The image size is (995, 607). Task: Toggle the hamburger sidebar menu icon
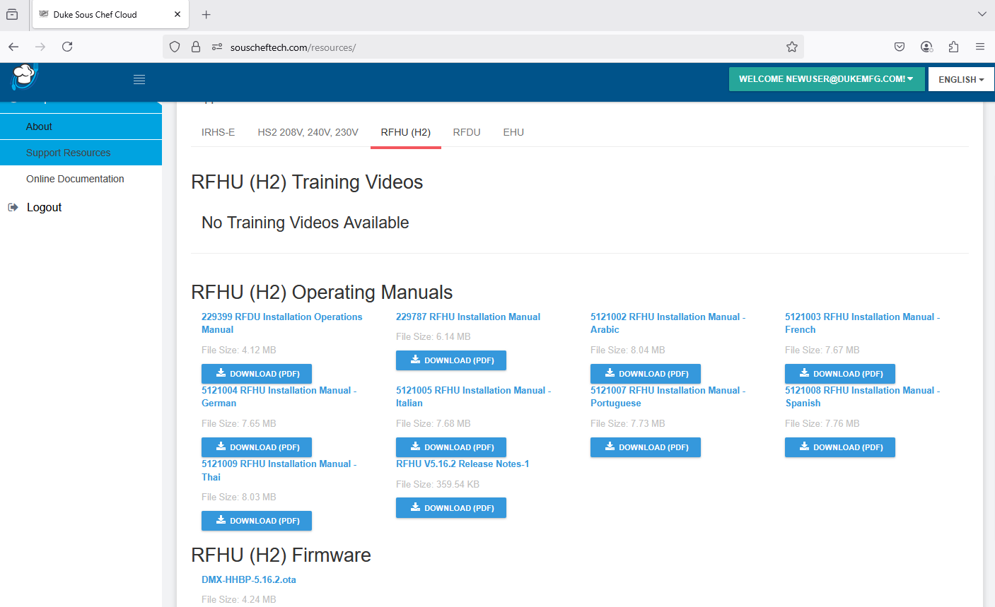tap(139, 80)
